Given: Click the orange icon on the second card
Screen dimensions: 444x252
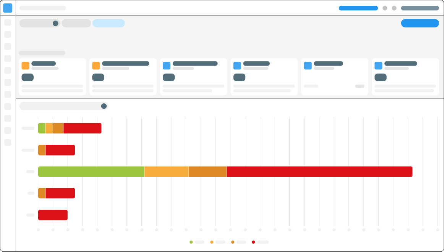Looking at the screenshot, I should click(96, 66).
